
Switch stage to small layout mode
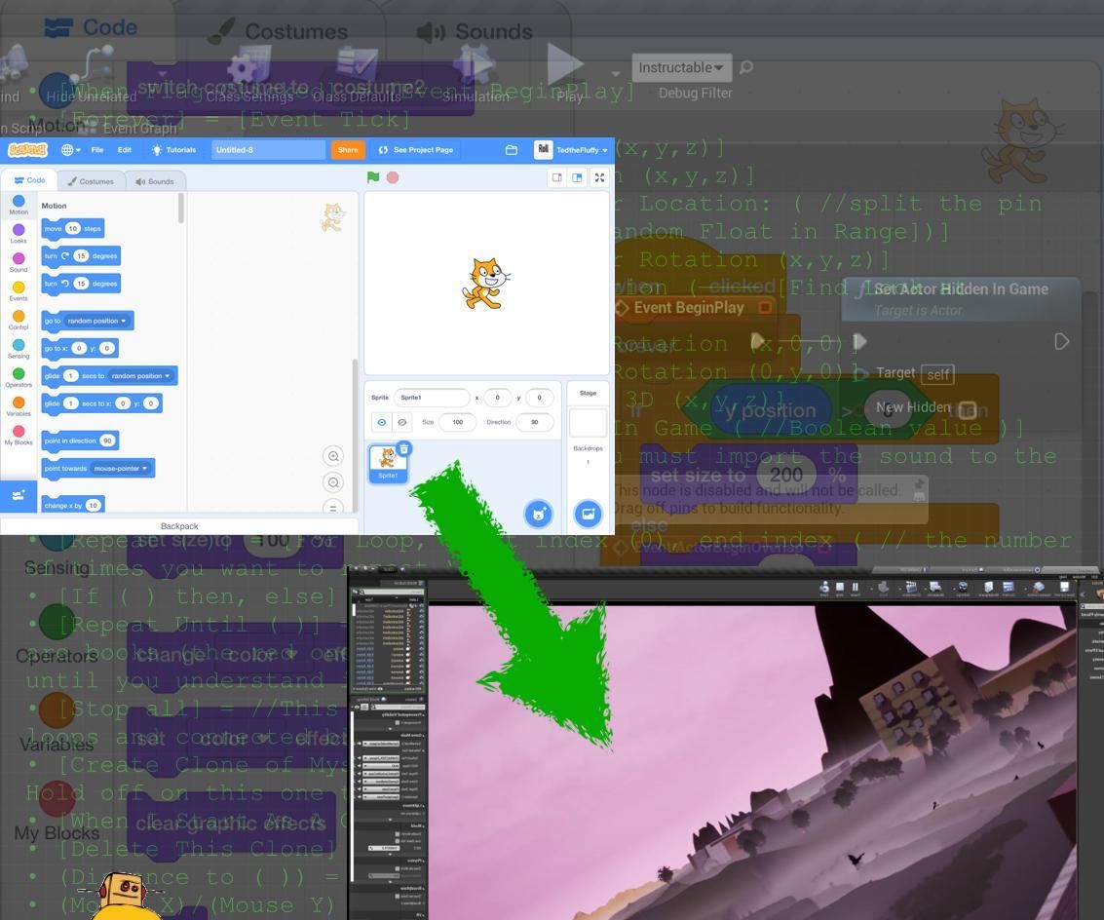pyautogui.click(x=557, y=177)
